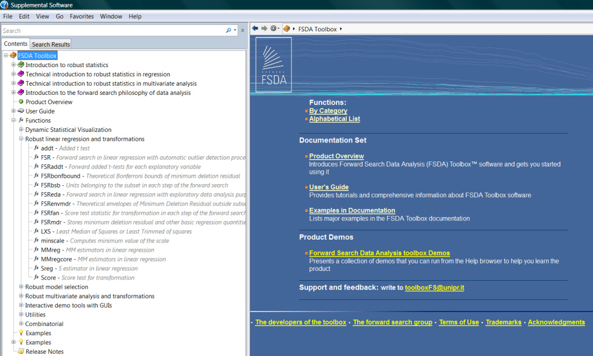Follow the By Category link
This screenshot has width=593, height=356.
[328, 111]
